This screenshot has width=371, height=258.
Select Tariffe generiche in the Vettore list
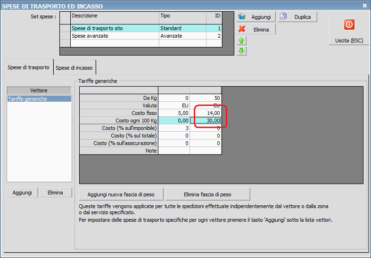tap(39, 99)
